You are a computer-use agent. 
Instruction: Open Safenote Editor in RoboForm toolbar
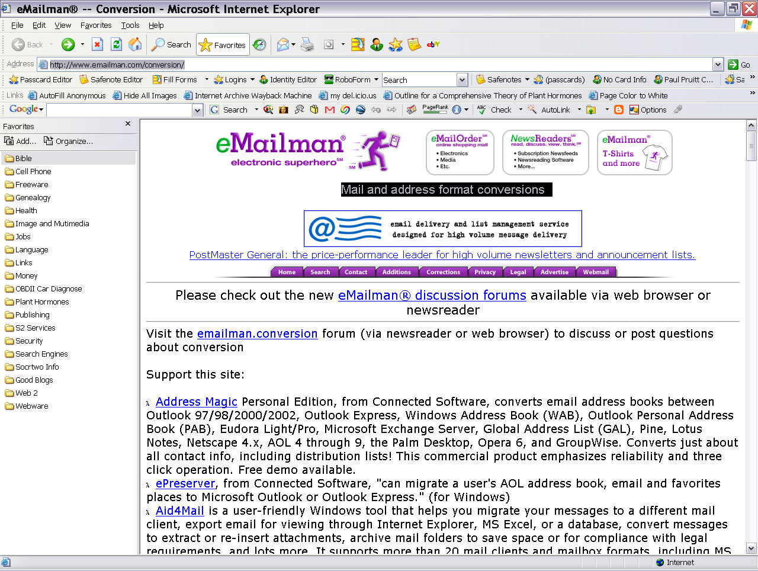tap(111, 79)
